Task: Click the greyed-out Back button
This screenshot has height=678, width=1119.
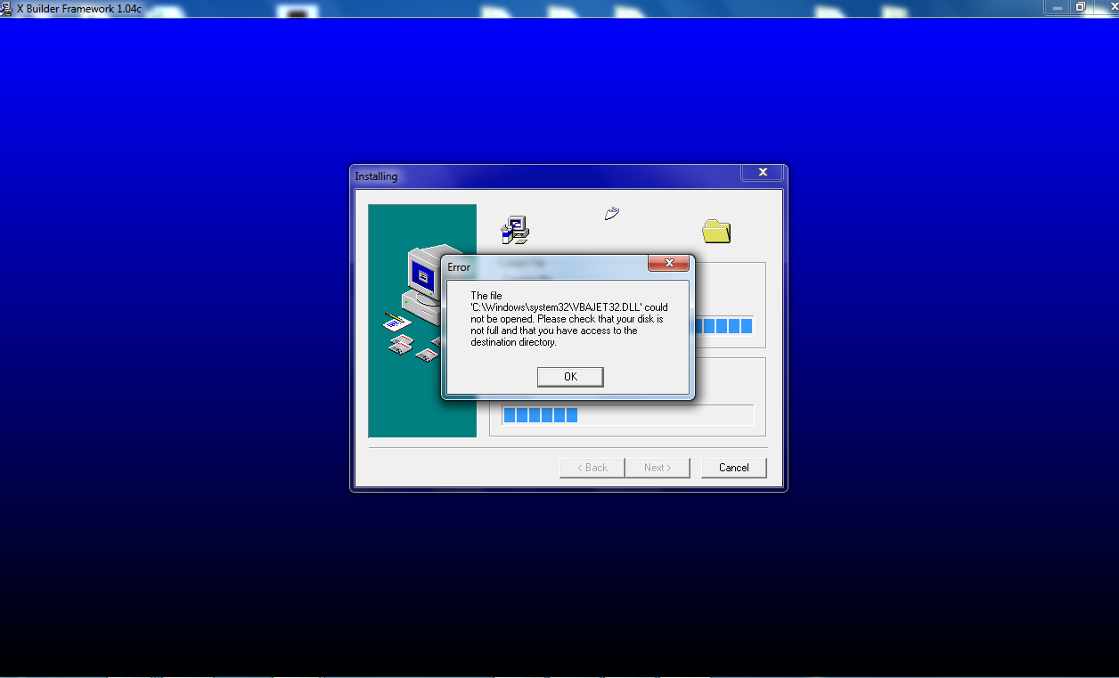Action: coord(592,468)
